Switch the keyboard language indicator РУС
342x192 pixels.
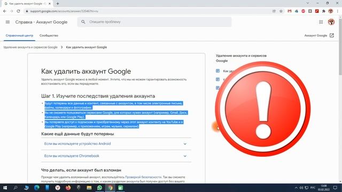[313, 188]
